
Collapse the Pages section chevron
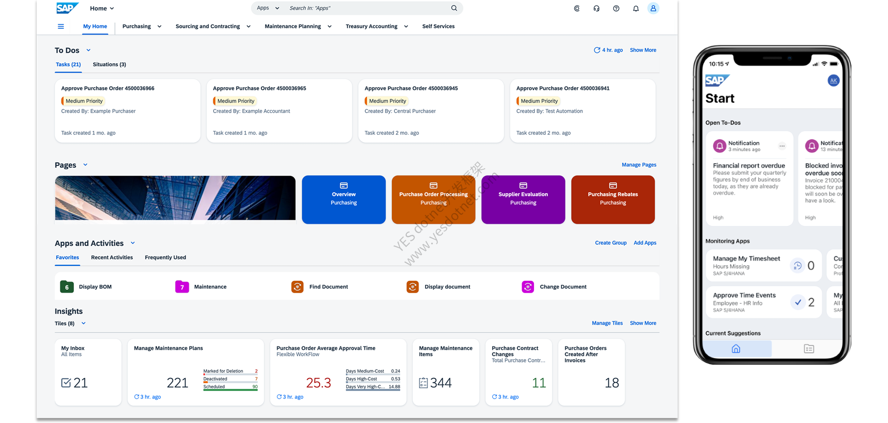coord(85,165)
